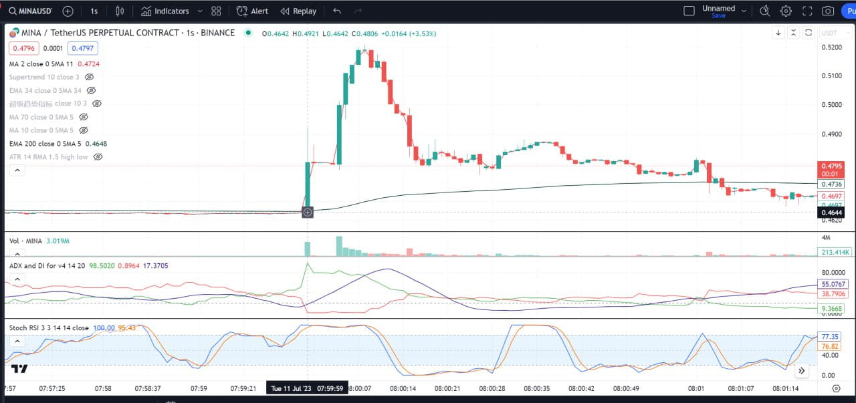Open the layout setup square icon
856x403 pixels.
click(x=689, y=11)
